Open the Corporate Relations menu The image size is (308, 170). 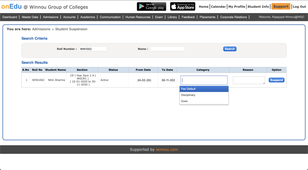tap(234, 17)
